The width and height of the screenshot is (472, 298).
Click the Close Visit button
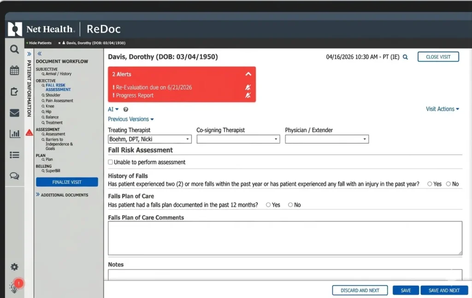click(438, 57)
